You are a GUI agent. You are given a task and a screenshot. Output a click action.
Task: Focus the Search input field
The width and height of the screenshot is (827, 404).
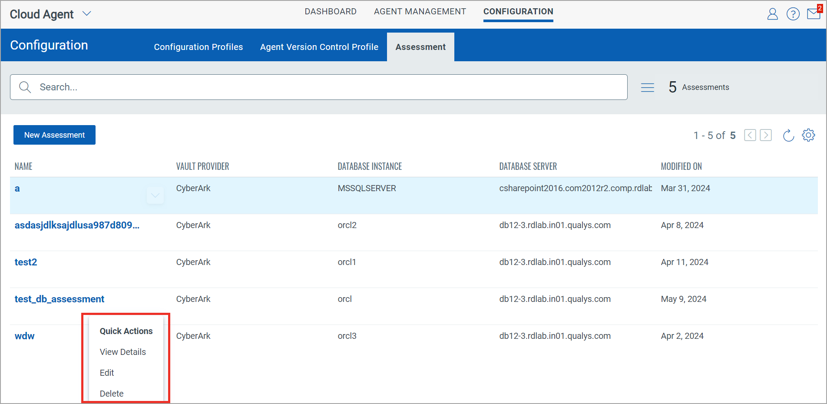(319, 87)
